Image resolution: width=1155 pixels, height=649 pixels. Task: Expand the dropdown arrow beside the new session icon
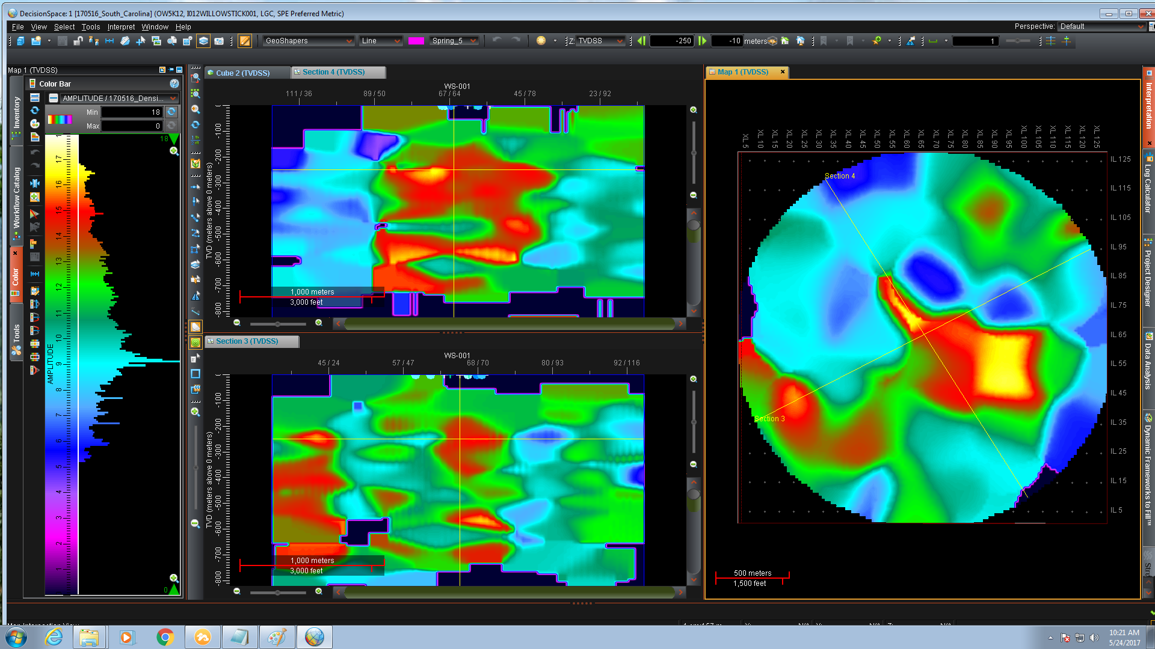coord(49,41)
